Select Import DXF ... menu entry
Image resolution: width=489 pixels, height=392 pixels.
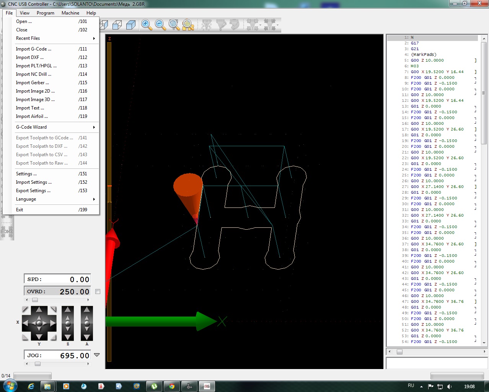[51, 57]
